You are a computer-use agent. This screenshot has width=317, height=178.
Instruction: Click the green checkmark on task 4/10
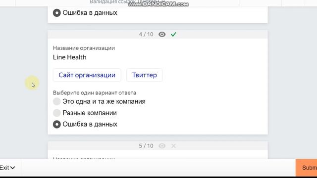click(173, 34)
